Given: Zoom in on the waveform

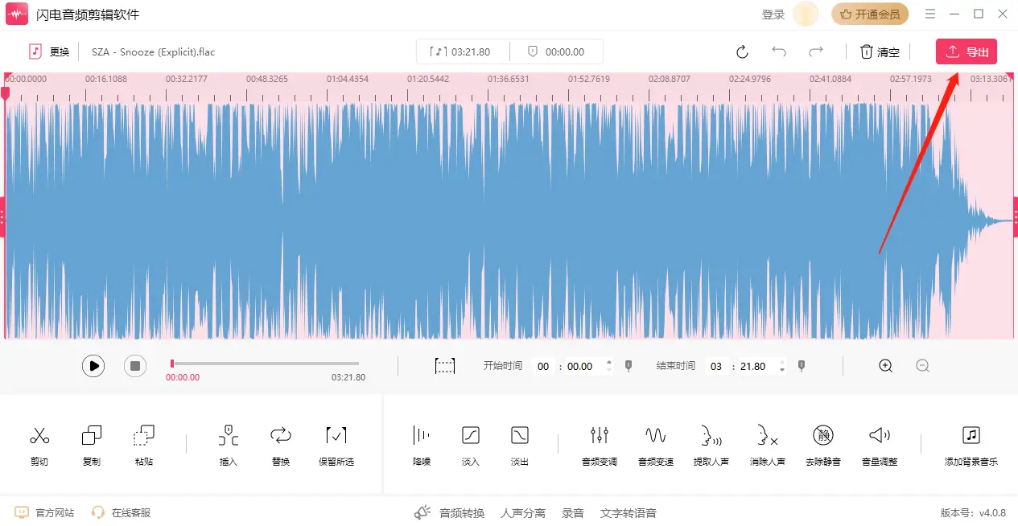Looking at the screenshot, I should tap(886, 366).
